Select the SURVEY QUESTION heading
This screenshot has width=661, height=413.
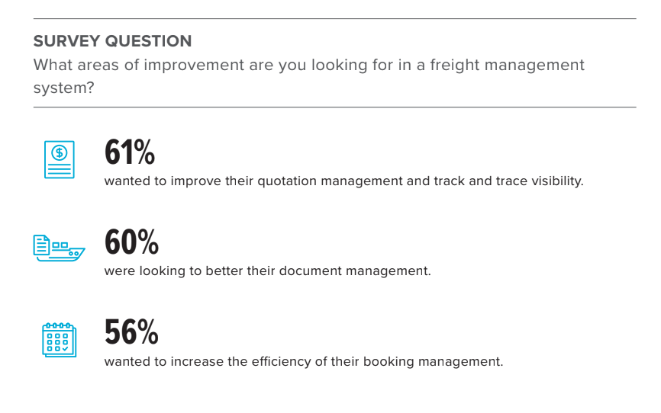click(112, 41)
